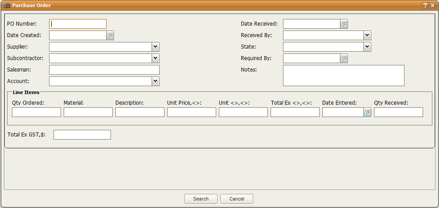
Task: Click the Qty Received input box
Action: [x=398, y=113]
